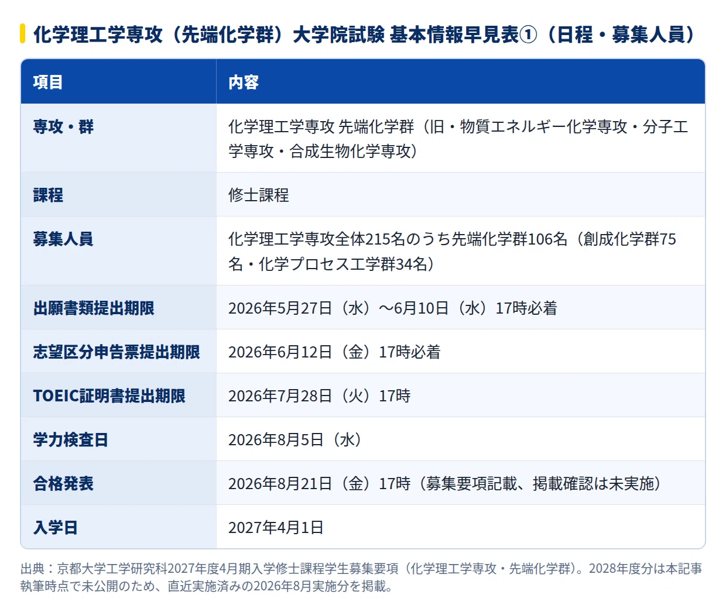726x612 pixels.
Task: Click the 2026年5月27日（水）〜6月10日 cell
Action: (460, 307)
